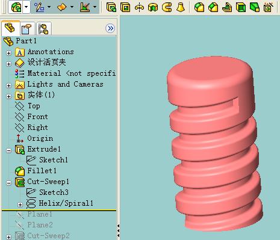Click the Extruded Boss/Base toolbar icon

tap(111, 7)
